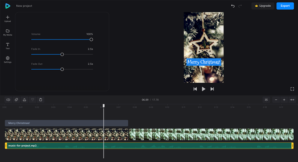Open the Upload panel
The image size is (298, 162).
7,19
